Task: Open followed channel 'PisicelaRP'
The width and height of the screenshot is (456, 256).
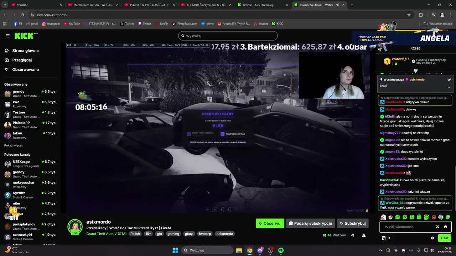Action: click(30, 125)
